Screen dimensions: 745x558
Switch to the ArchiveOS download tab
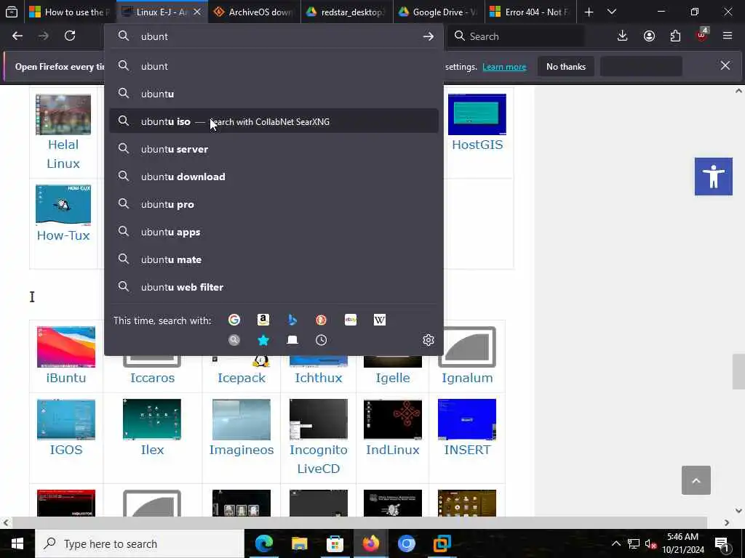[255, 12]
